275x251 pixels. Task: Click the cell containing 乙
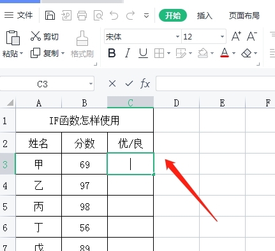tap(38, 185)
